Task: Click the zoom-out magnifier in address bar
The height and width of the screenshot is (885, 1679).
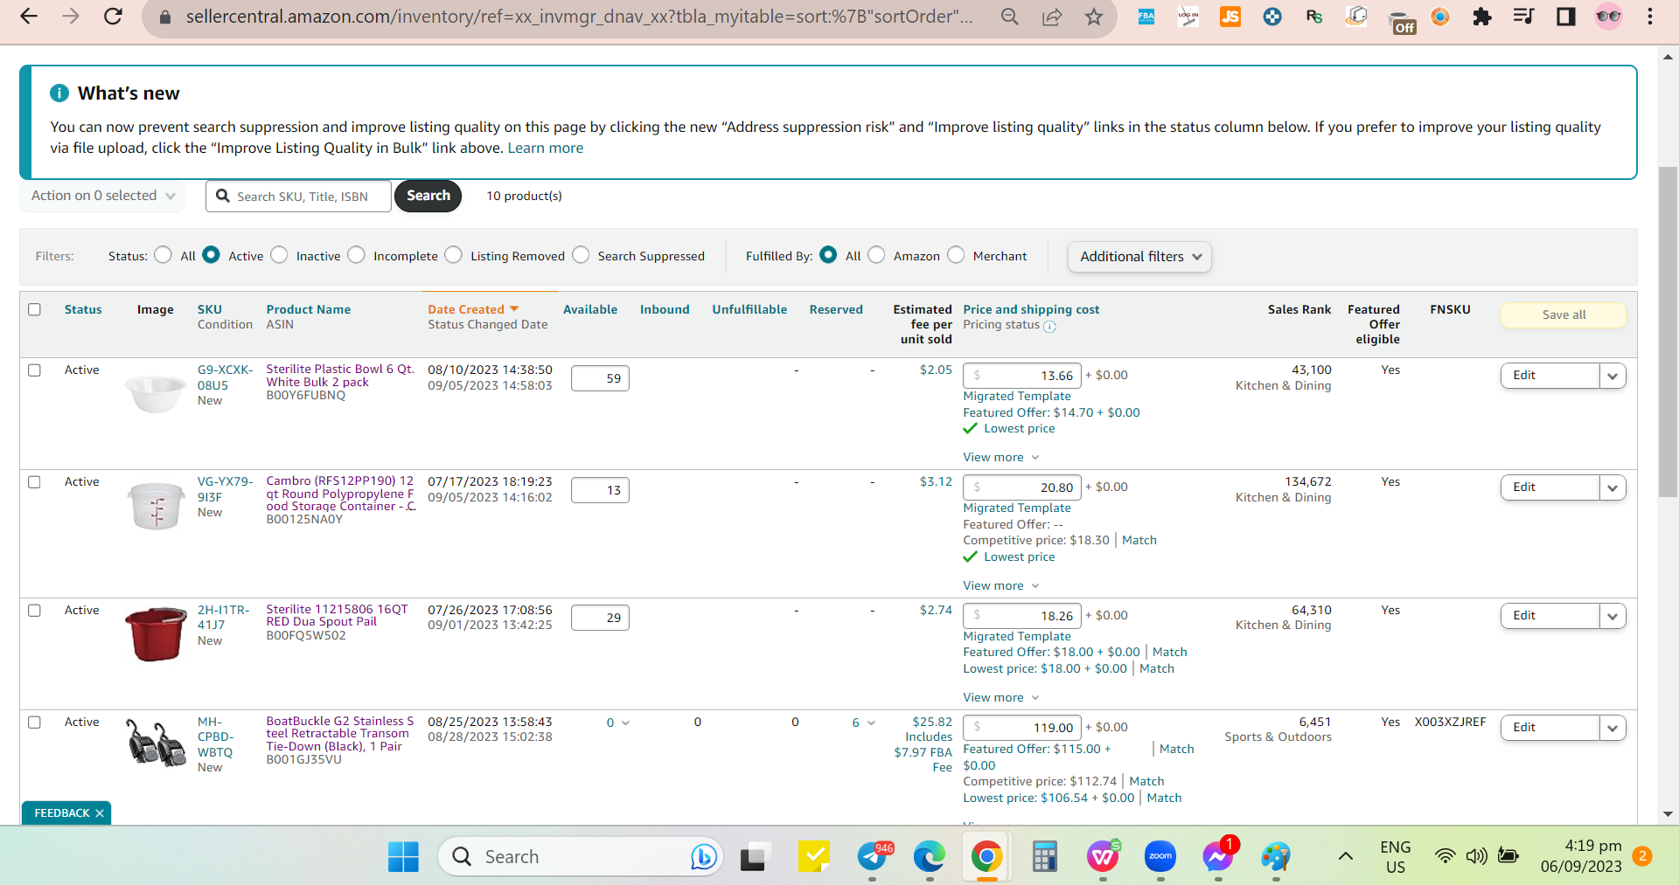Action: point(1010,17)
